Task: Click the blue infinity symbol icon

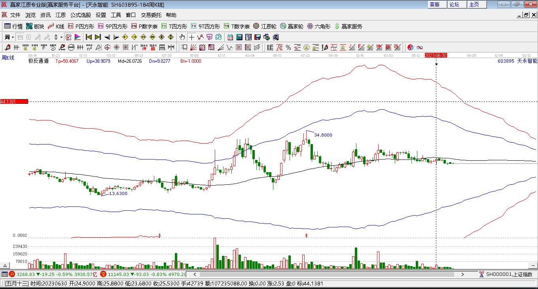Action: [420, 48]
